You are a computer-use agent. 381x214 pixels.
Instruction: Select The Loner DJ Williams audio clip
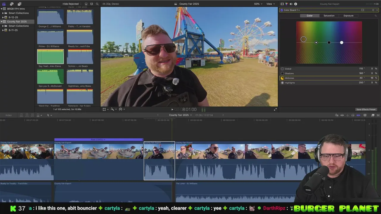click(x=235, y=192)
